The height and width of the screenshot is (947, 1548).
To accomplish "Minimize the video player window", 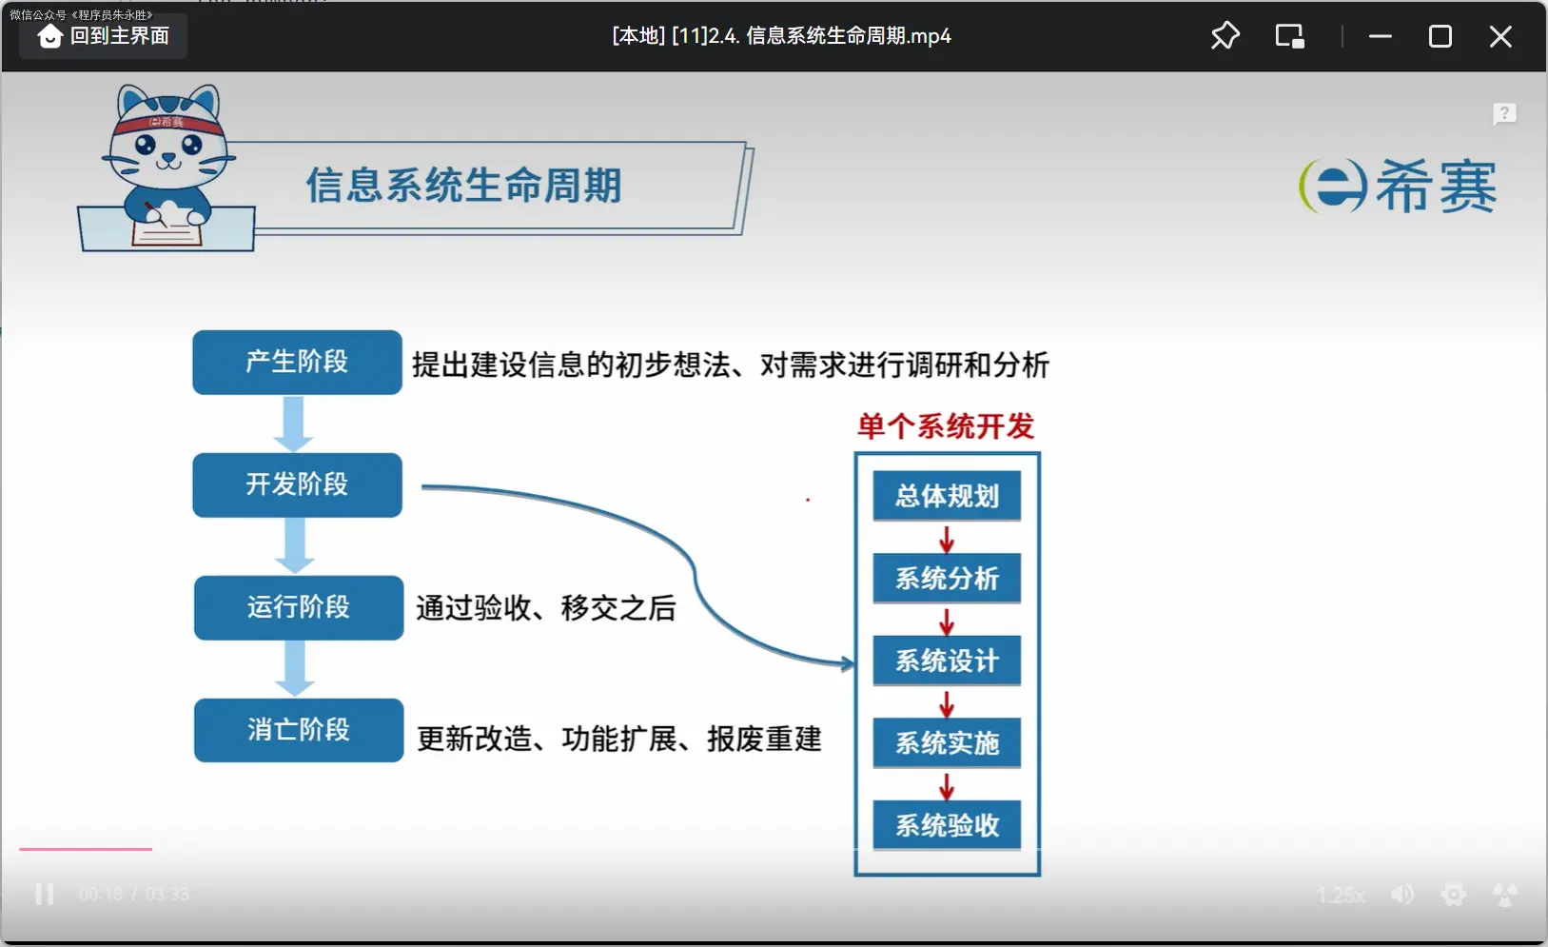I will (x=1380, y=36).
